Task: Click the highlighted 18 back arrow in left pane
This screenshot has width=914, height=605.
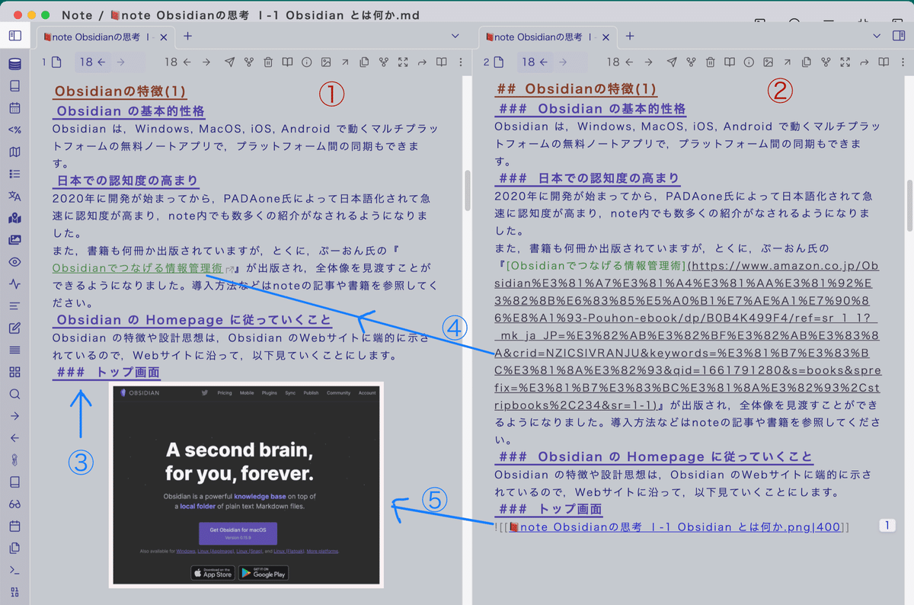Action: click(x=91, y=62)
